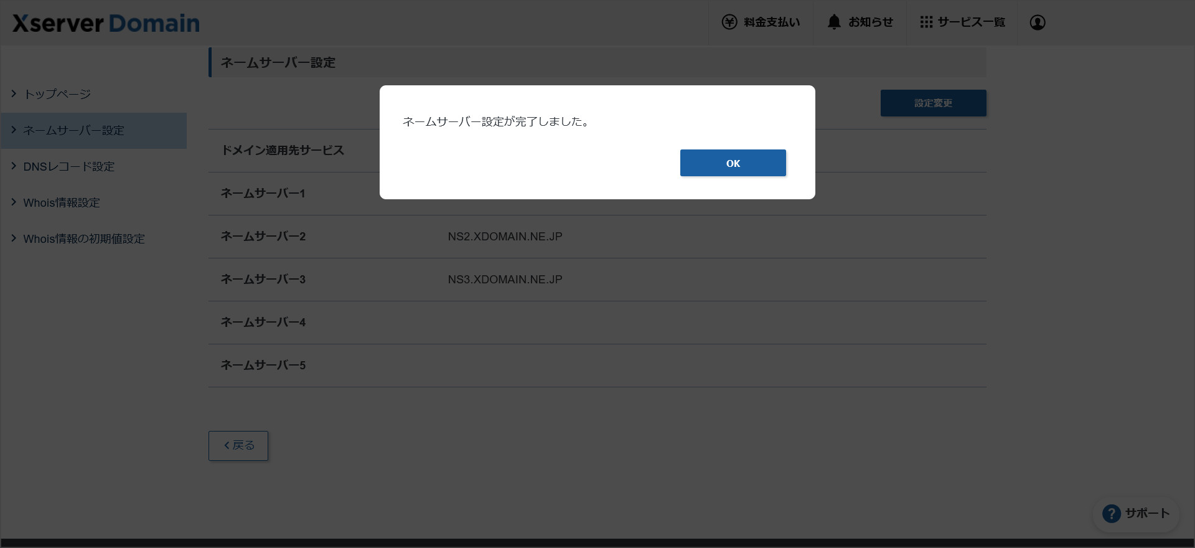Click the chevron beside Whois情報の初期値設定
Screen dimensions: 1195x548
(x=14, y=238)
